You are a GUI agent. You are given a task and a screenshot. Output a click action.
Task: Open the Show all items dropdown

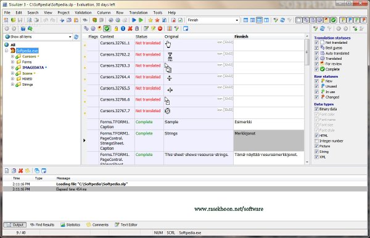click(70, 37)
